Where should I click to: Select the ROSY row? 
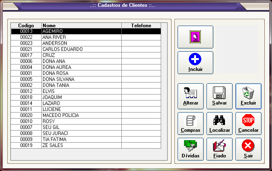click(86, 121)
